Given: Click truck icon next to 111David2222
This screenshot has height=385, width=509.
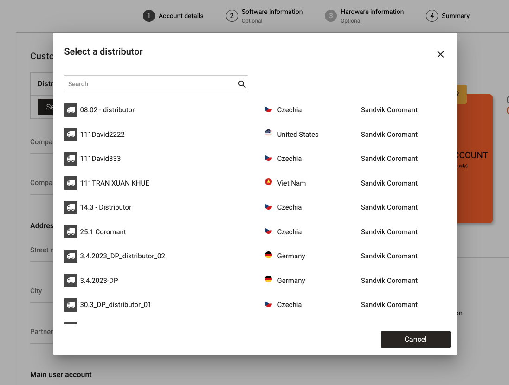Looking at the screenshot, I should [71, 135].
